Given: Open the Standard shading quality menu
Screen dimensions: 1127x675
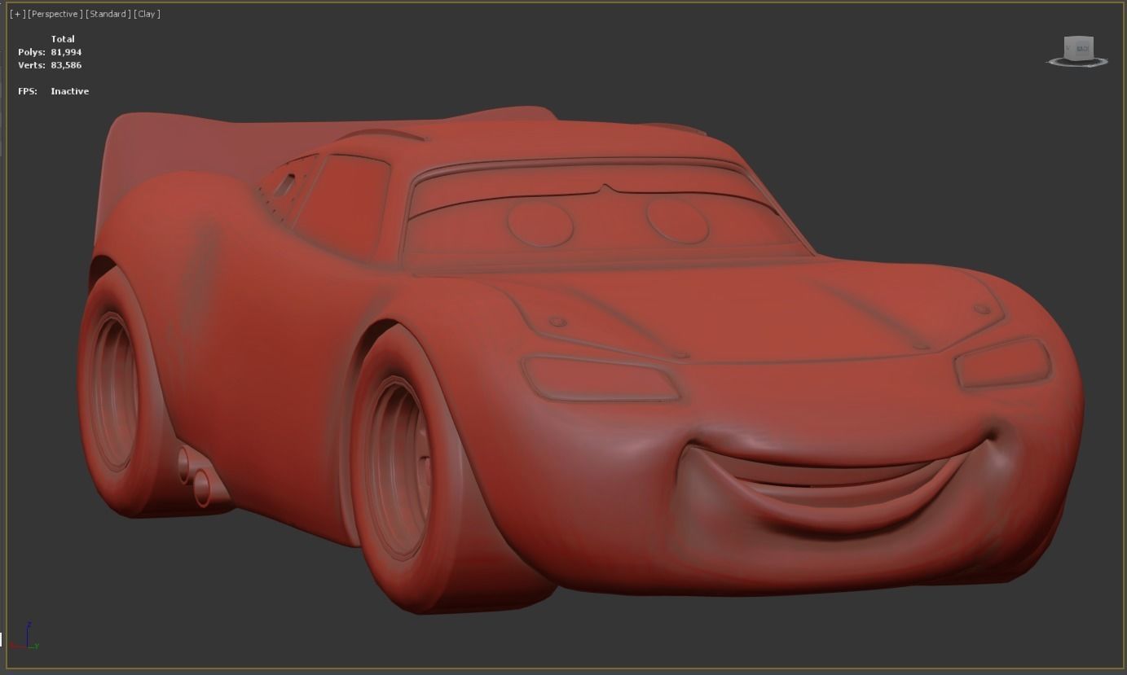Looking at the screenshot, I should [x=108, y=14].
